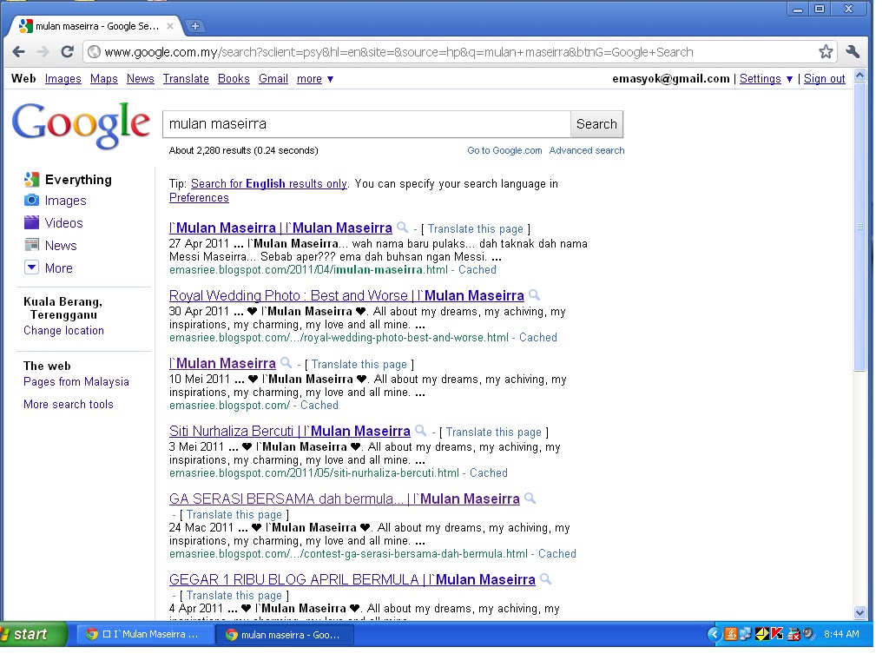Expand hidden system tray icons arrow
Screen dimensions: 889x667
point(714,634)
